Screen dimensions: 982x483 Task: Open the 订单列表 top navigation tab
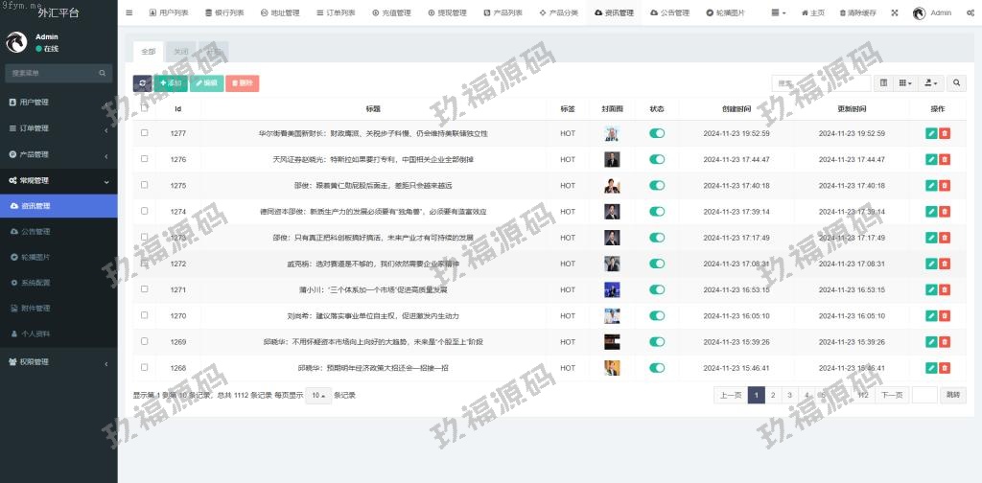(x=335, y=13)
